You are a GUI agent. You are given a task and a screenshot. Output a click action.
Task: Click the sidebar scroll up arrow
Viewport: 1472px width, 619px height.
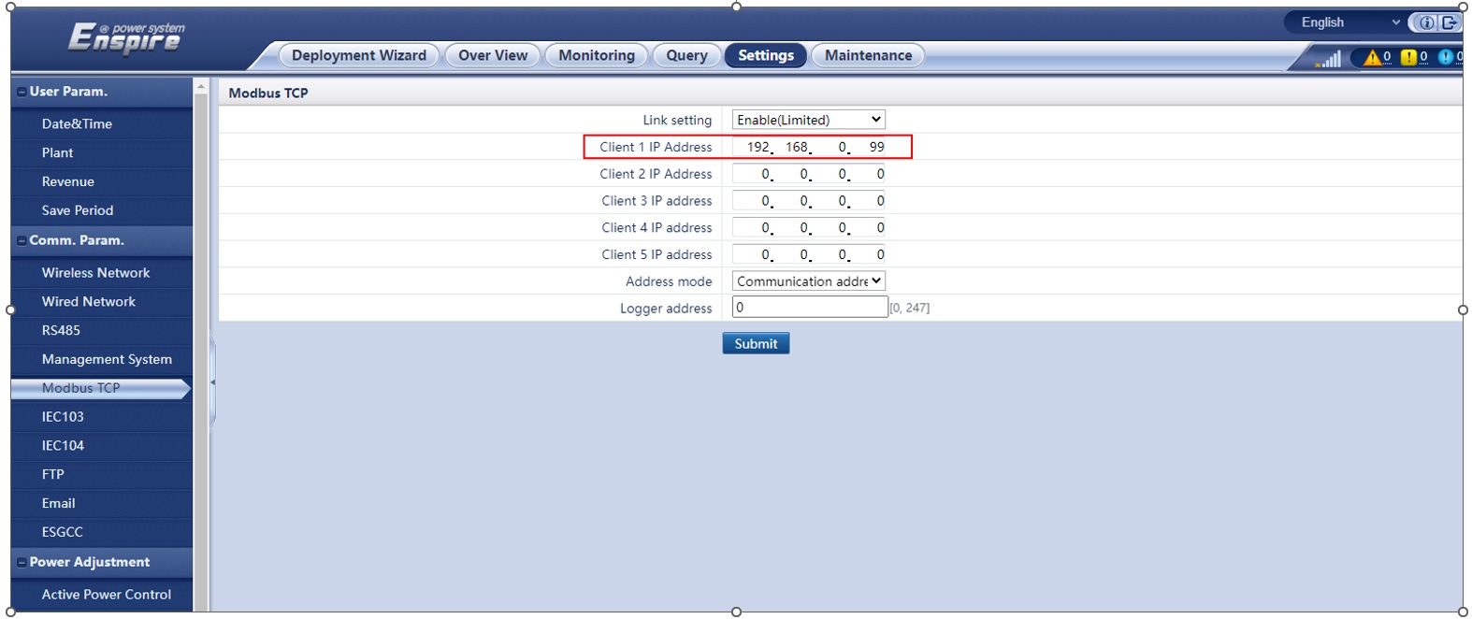(x=200, y=86)
